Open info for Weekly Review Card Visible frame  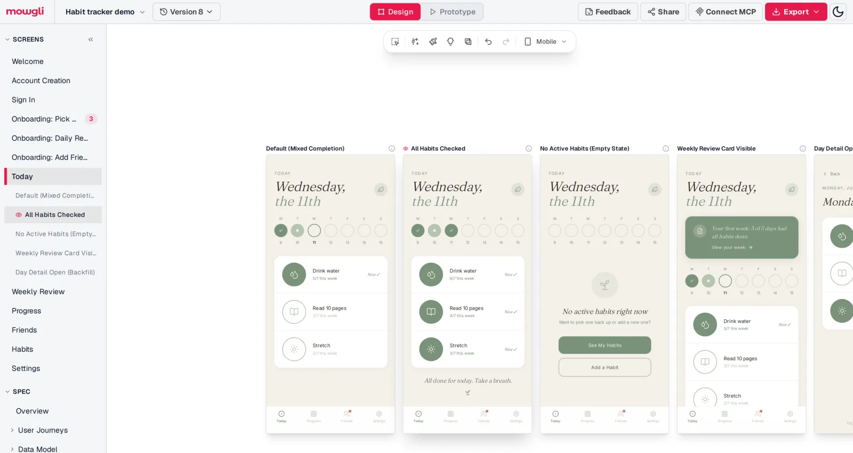pos(803,149)
